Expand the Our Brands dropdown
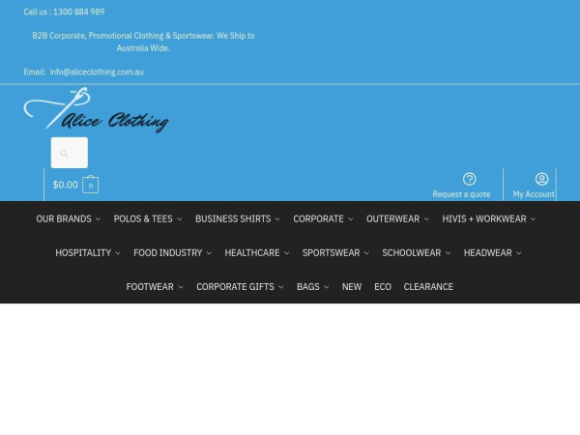 [x=68, y=219]
